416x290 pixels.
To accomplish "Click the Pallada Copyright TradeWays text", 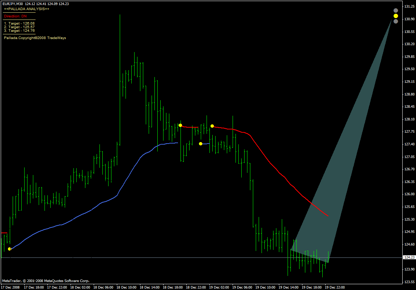I will (35, 38).
